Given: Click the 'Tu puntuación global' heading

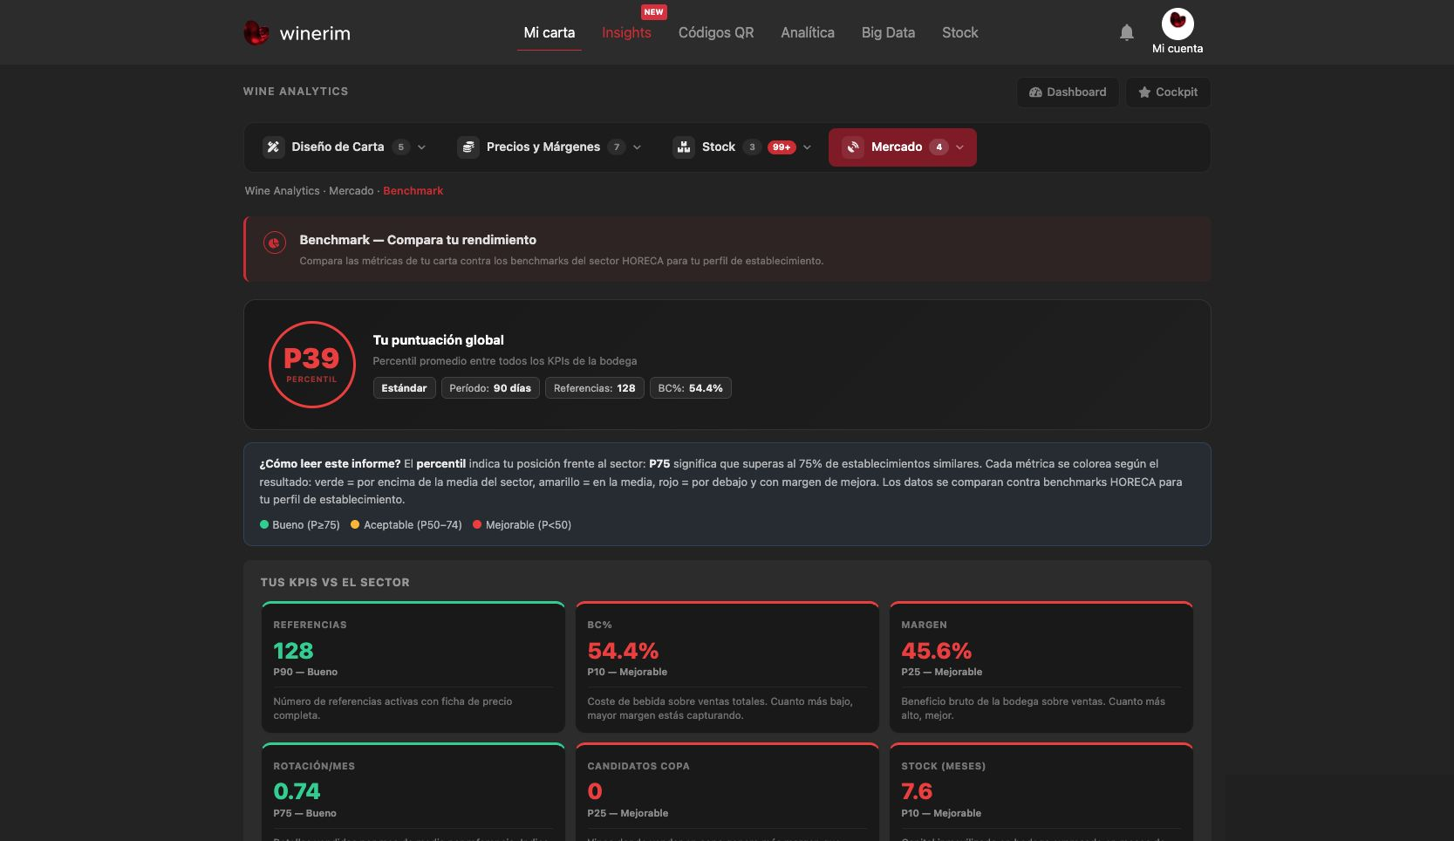Looking at the screenshot, I should pyautogui.click(x=438, y=340).
